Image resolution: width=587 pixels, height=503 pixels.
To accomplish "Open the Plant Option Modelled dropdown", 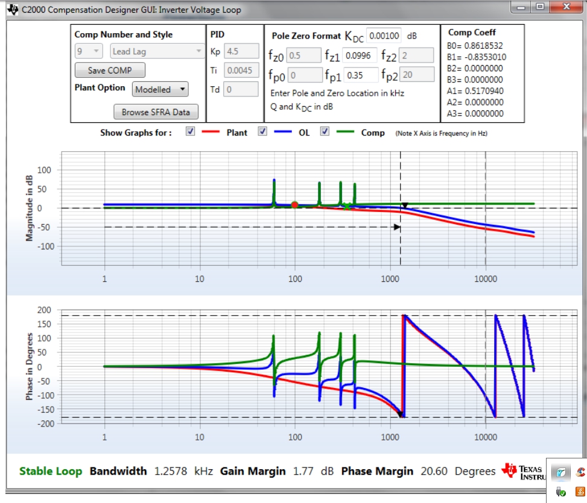I will 160,89.
